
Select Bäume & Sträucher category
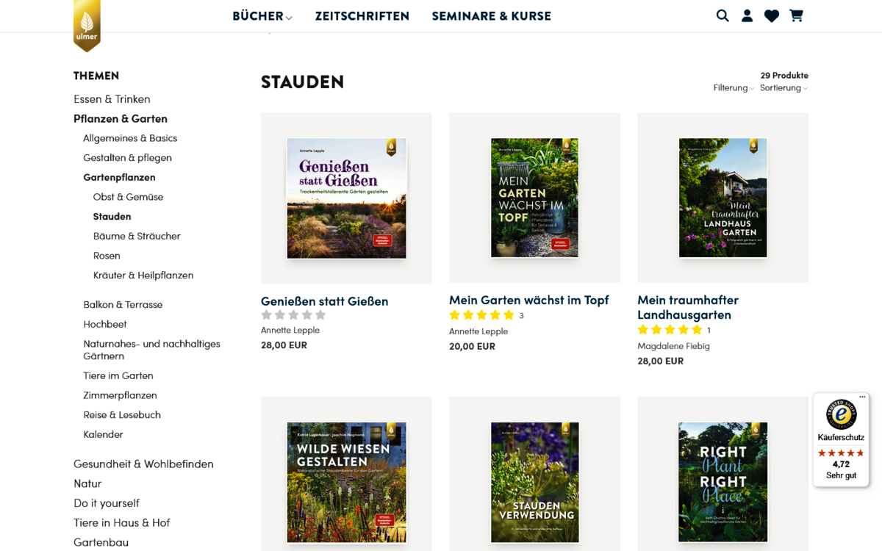click(x=137, y=236)
